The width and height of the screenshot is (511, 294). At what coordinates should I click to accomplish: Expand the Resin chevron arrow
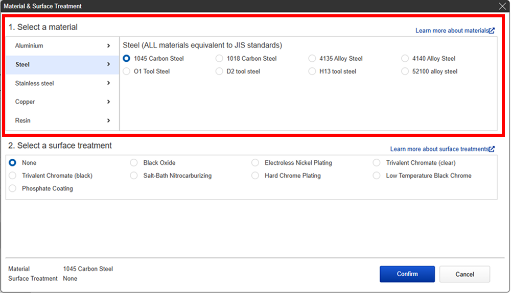point(108,121)
